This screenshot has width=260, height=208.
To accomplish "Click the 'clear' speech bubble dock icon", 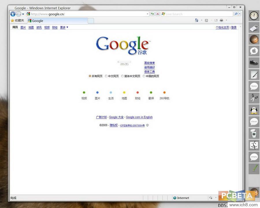I will point(254,122).
